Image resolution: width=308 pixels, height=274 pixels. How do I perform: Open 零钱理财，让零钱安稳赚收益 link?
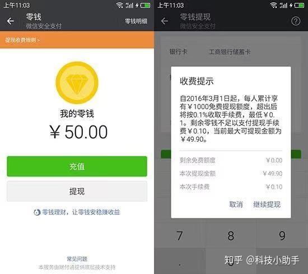point(81,212)
